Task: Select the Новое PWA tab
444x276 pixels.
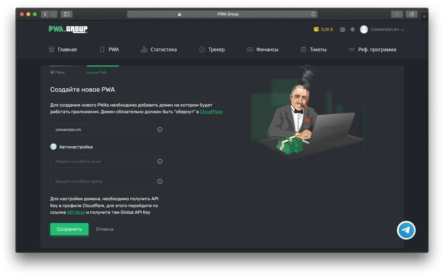Action: (97, 73)
